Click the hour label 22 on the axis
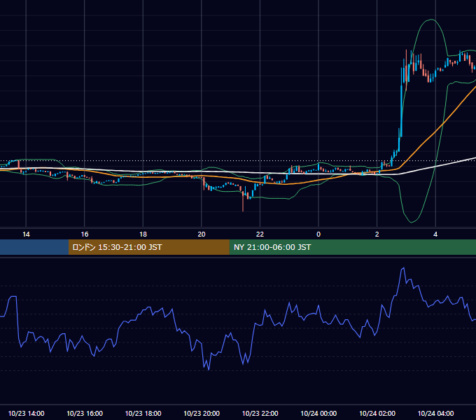The width and height of the screenshot is (476, 420). 260,234
